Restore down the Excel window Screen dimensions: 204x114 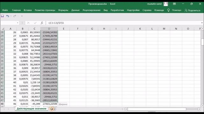tap(192, 4)
